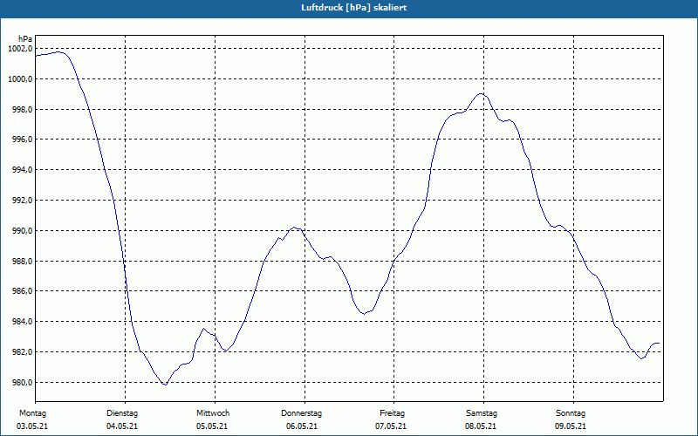Select the 992,0 axis value
The height and width of the screenshot is (436, 698).
[23, 201]
